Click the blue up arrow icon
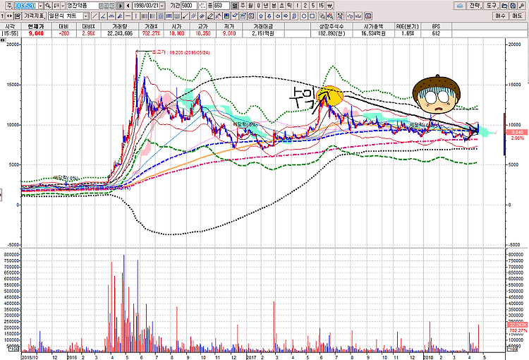Screen dimensions: 529x360 pyautogui.click(x=261, y=16)
